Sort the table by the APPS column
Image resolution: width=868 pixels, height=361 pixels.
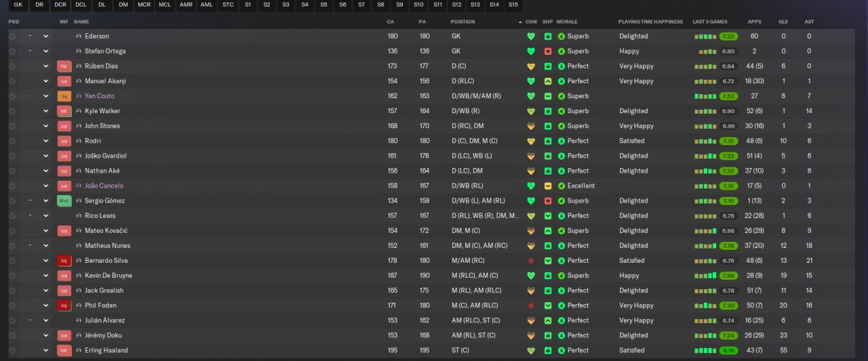[x=754, y=22]
